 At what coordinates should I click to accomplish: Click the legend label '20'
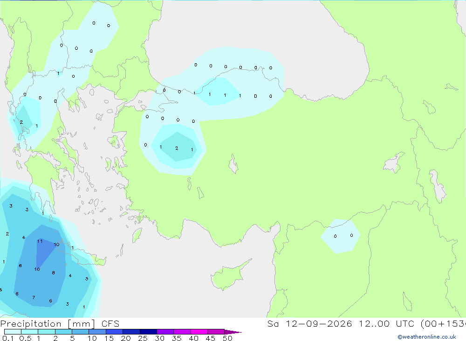pos(126,338)
